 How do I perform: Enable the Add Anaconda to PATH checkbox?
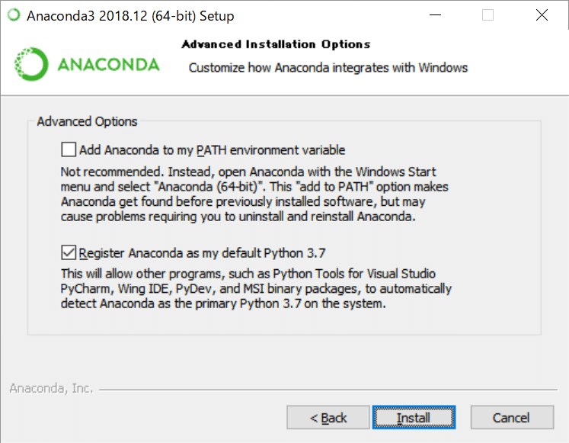[69, 149]
